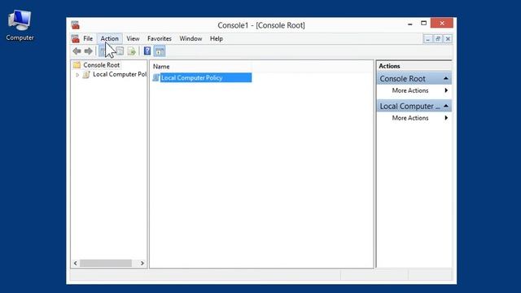Click the policy icon in the Name list

coord(155,78)
